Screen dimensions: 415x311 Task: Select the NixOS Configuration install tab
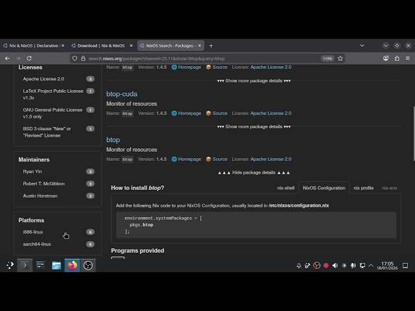[x=324, y=188]
